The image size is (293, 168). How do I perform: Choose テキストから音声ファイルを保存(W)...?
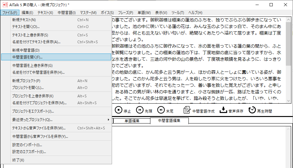click(x=56, y=128)
